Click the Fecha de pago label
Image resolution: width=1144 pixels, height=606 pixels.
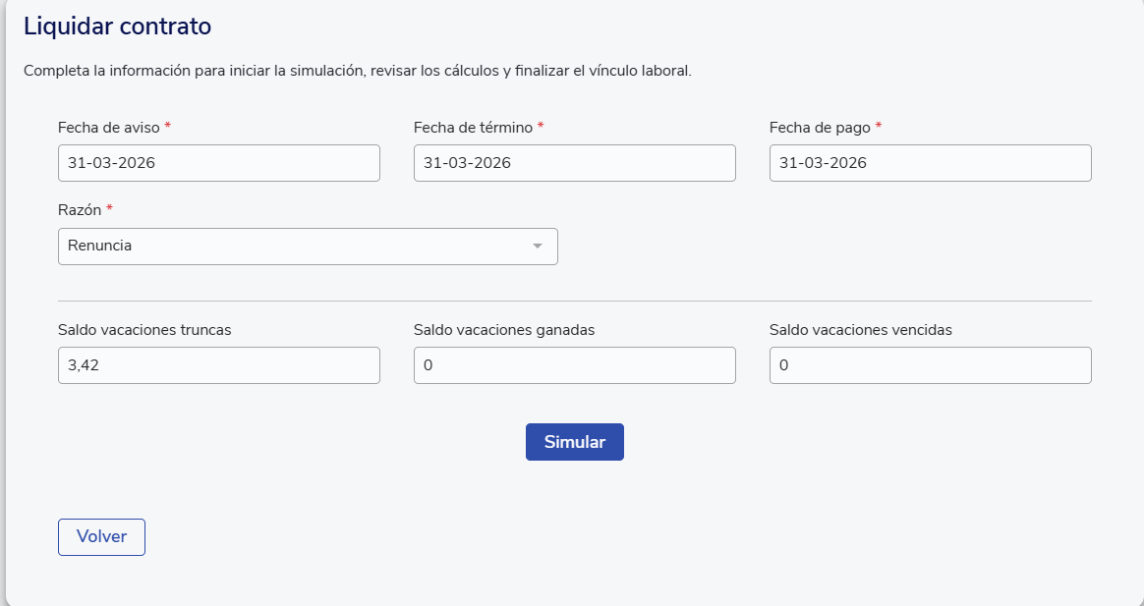(x=820, y=128)
